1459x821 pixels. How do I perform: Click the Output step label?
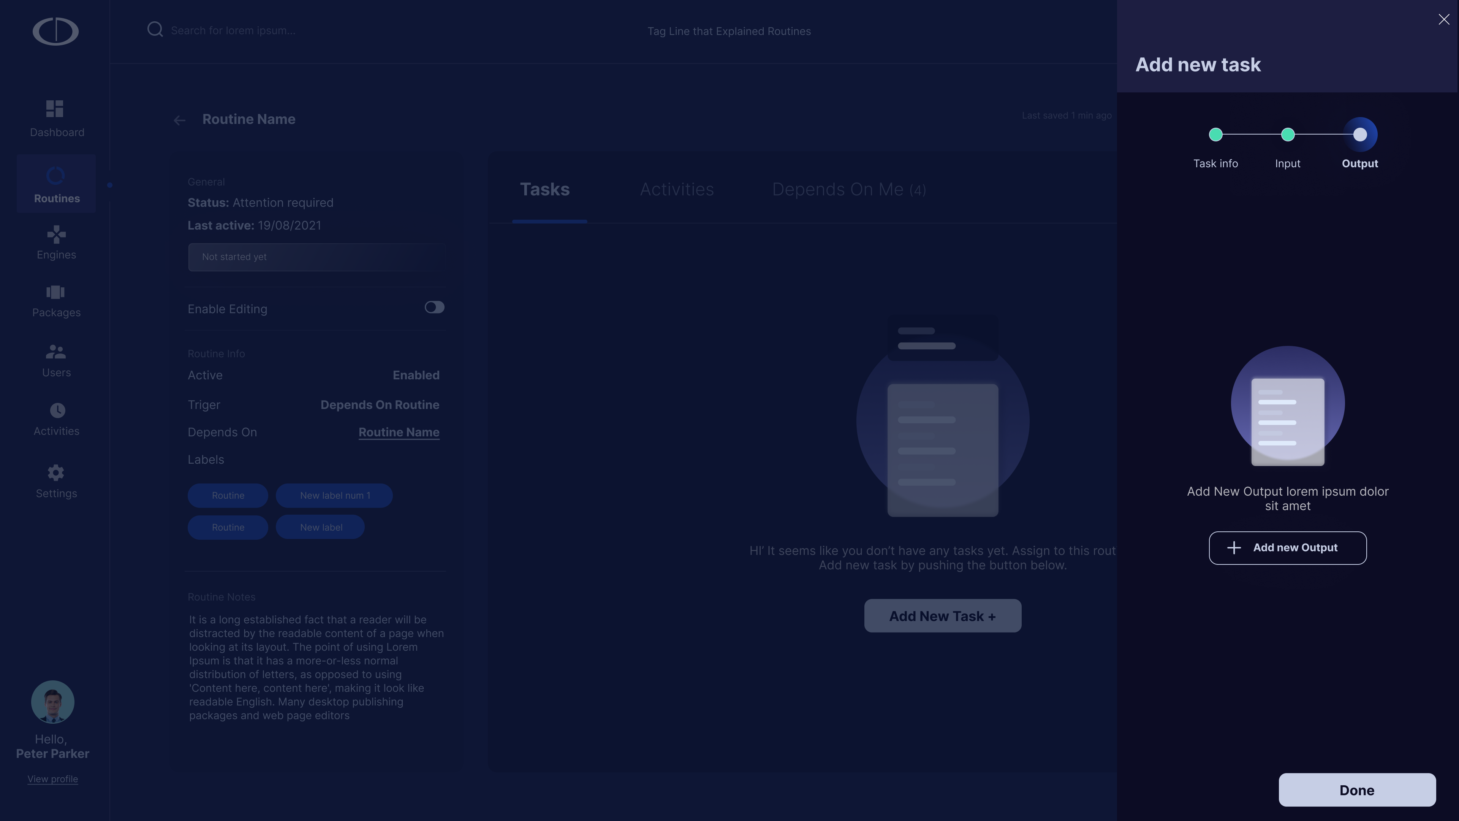[x=1360, y=164]
